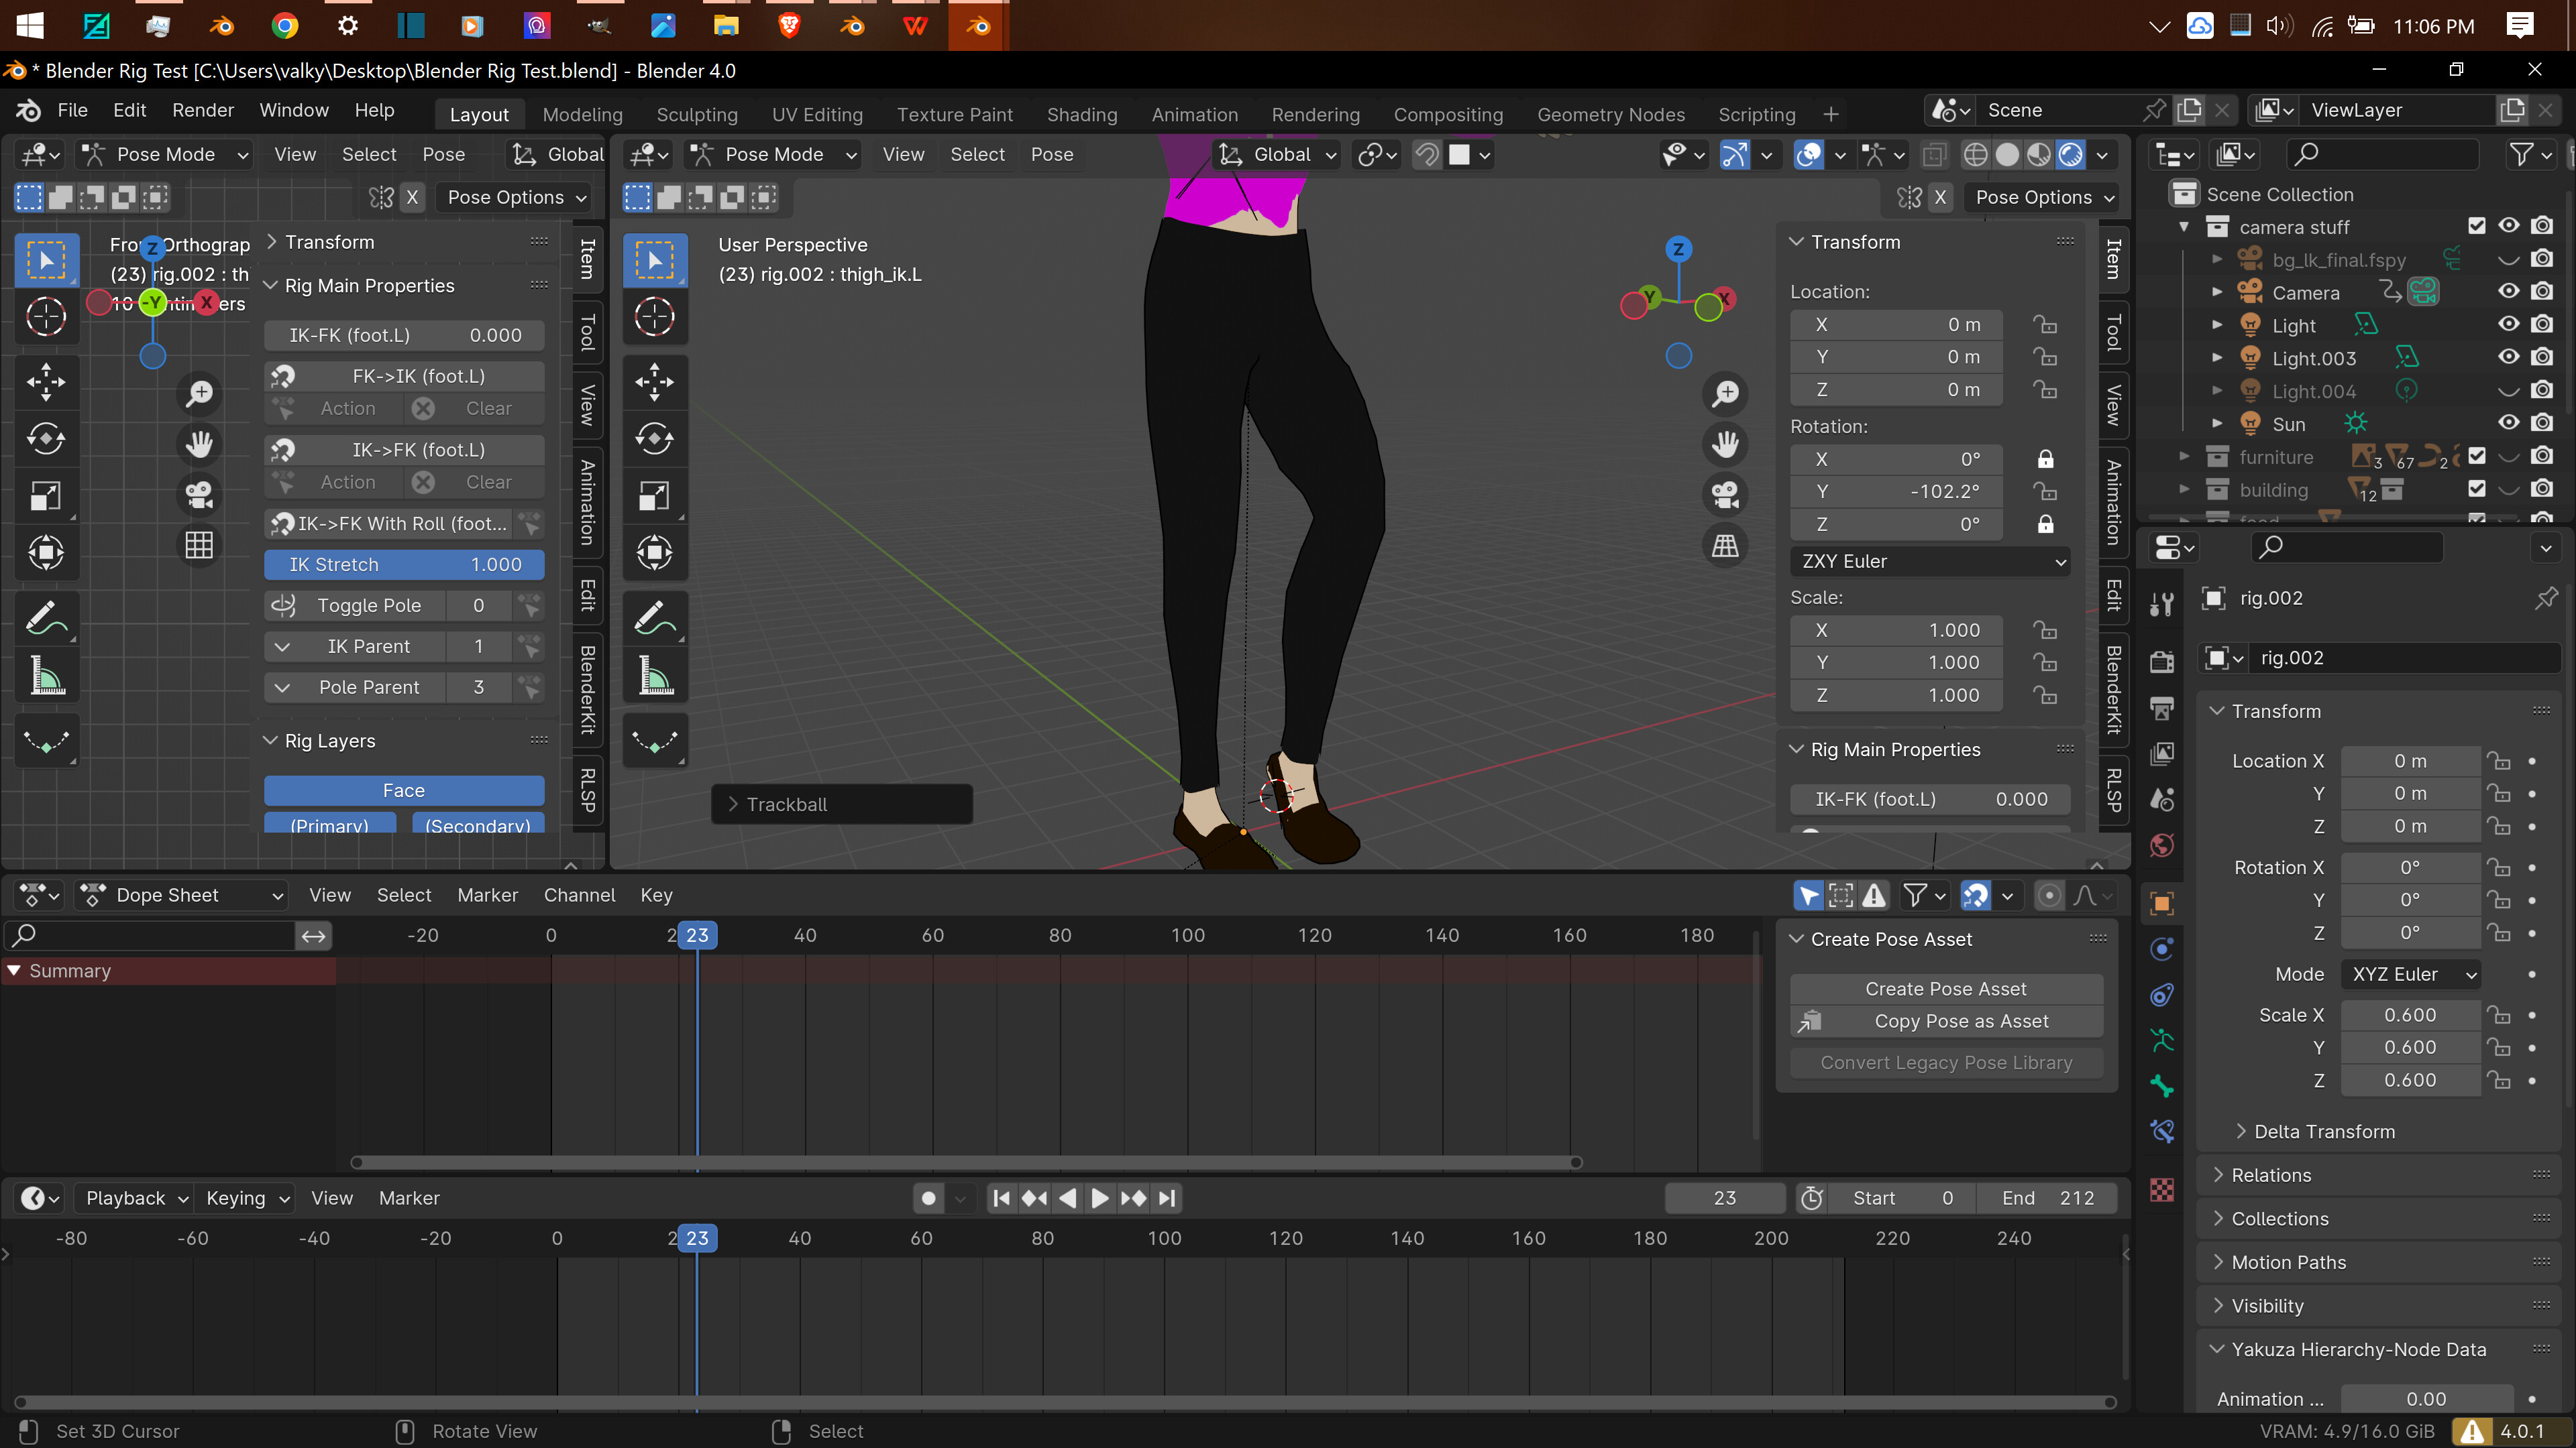Open the Pose Mode dropdown in main viewport
Image resolution: width=2576 pixels, height=1448 pixels.
[x=773, y=155]
